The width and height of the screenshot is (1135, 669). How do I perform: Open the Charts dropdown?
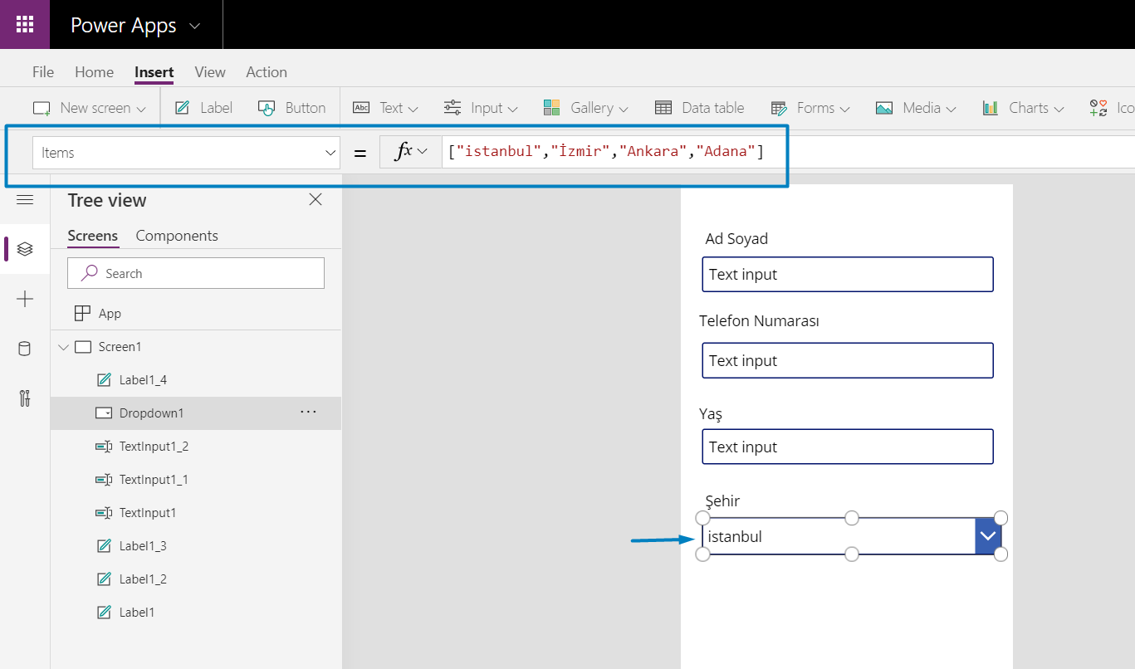pyautogui.click(x=1023, y=108)
